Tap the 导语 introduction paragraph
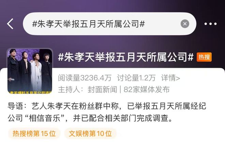The width and height of the screenshot is (225, 147). click(x=107, y=112)
